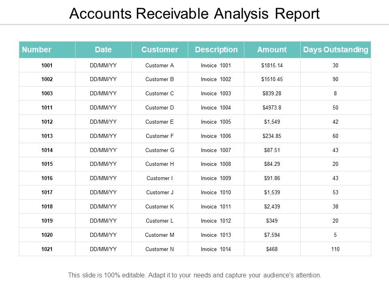Select the Customer A cell

point(160,65)
